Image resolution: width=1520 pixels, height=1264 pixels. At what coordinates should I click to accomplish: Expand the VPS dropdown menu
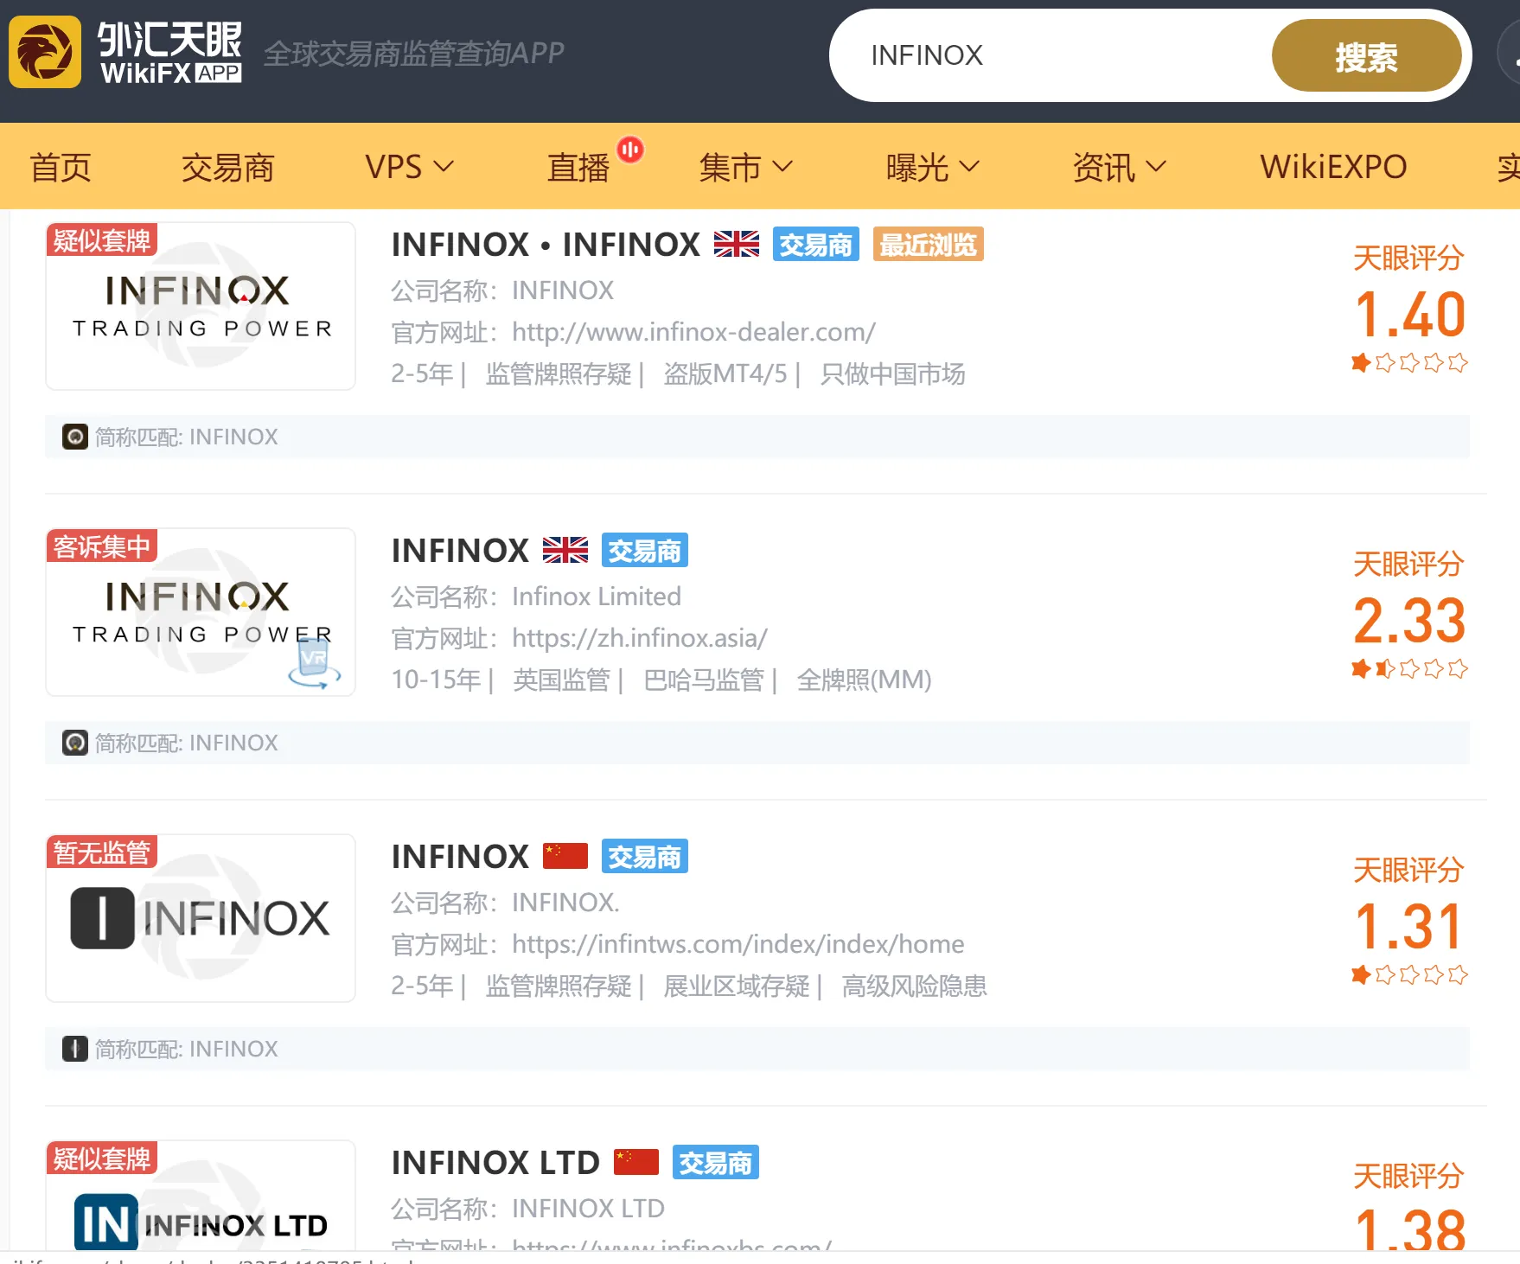[x=409, y=167]
